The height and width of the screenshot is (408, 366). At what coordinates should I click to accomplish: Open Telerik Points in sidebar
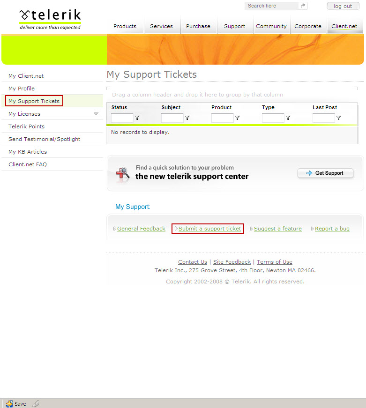52,126
